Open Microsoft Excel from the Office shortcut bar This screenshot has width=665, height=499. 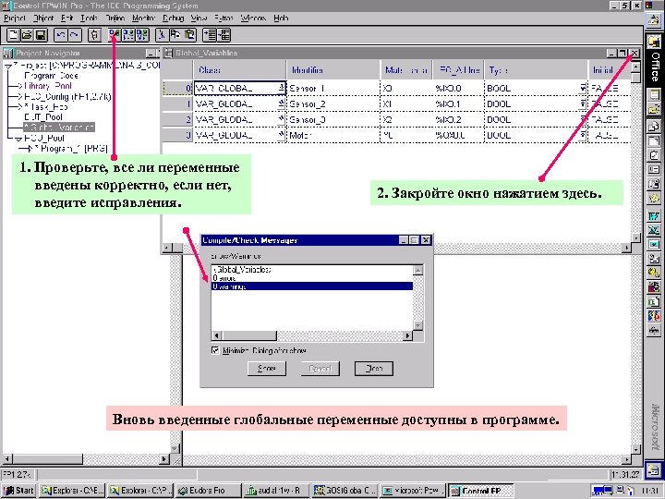point(654,230)
